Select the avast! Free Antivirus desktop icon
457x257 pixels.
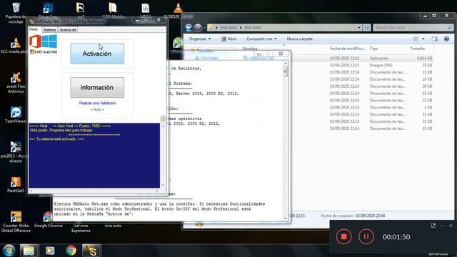[x=16, y=83]
